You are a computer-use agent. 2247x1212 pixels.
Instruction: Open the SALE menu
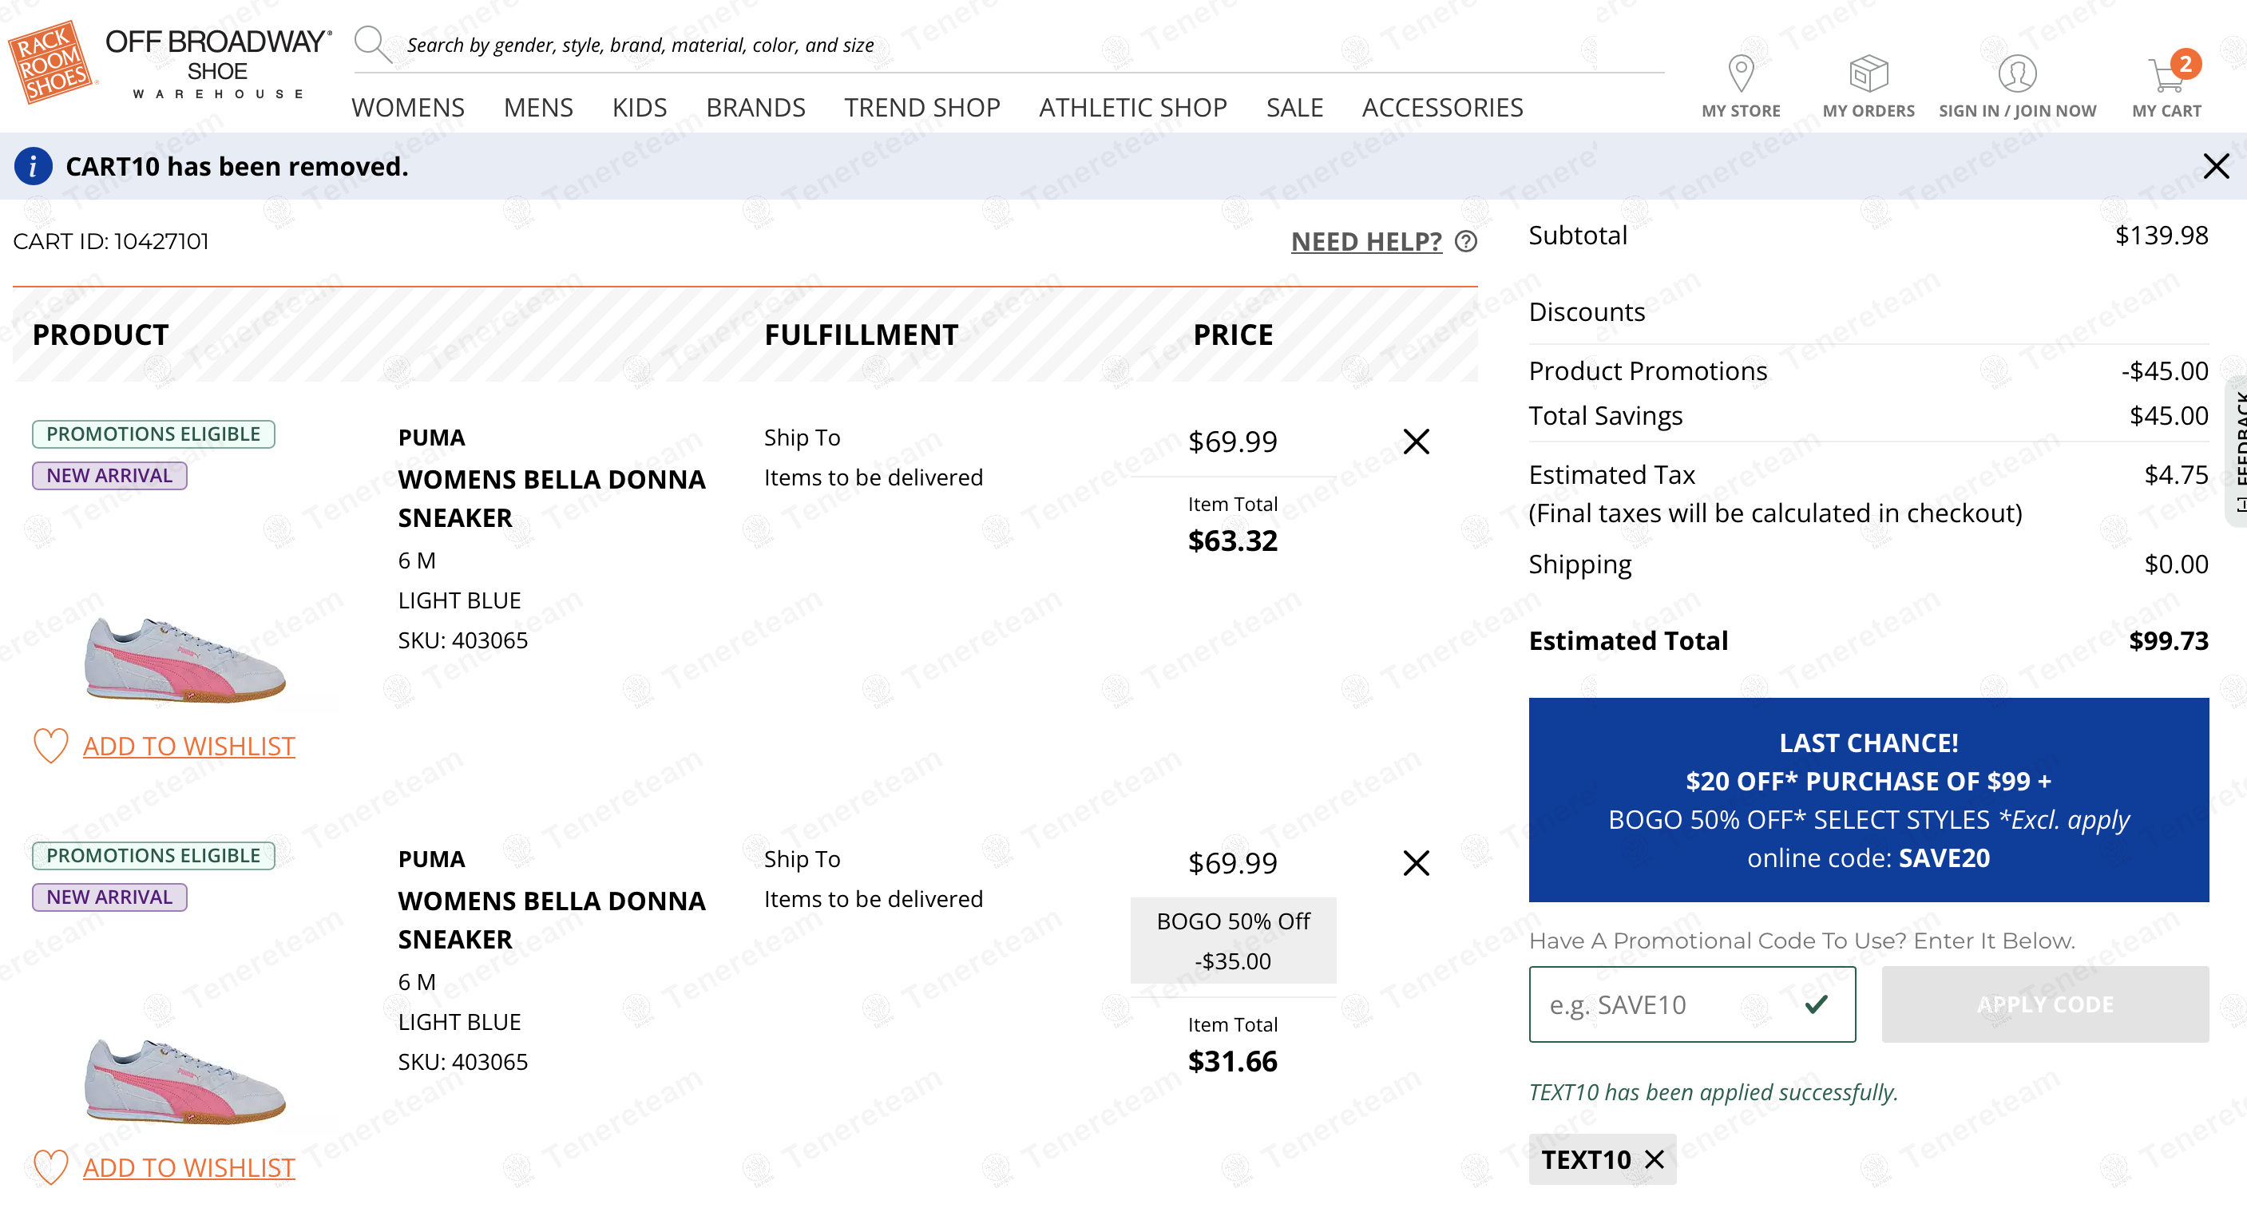[1294, 107]
